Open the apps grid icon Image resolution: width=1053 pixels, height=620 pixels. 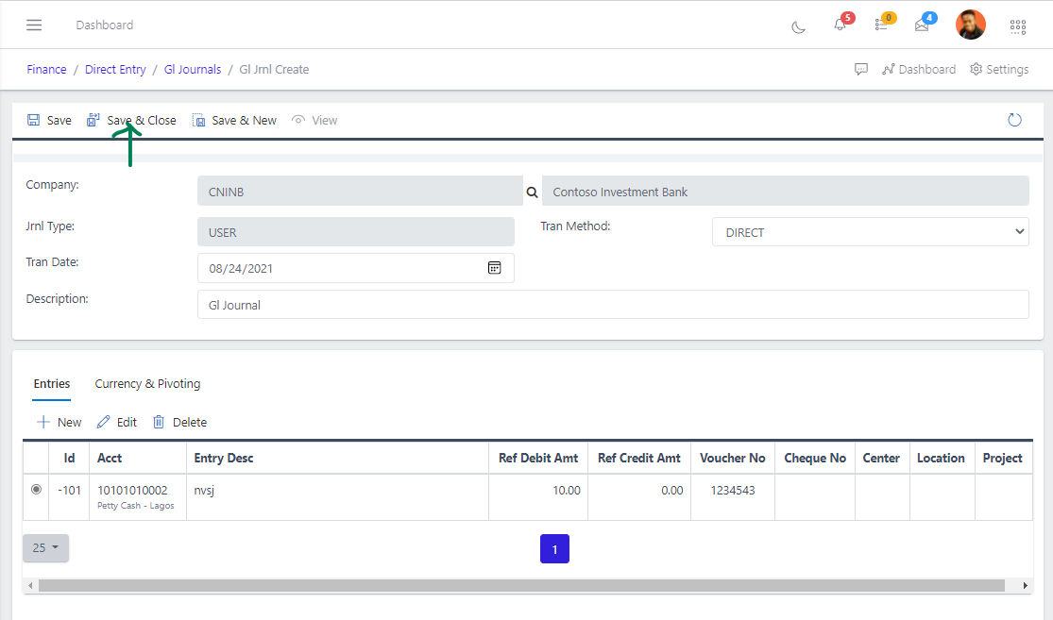1018,26
